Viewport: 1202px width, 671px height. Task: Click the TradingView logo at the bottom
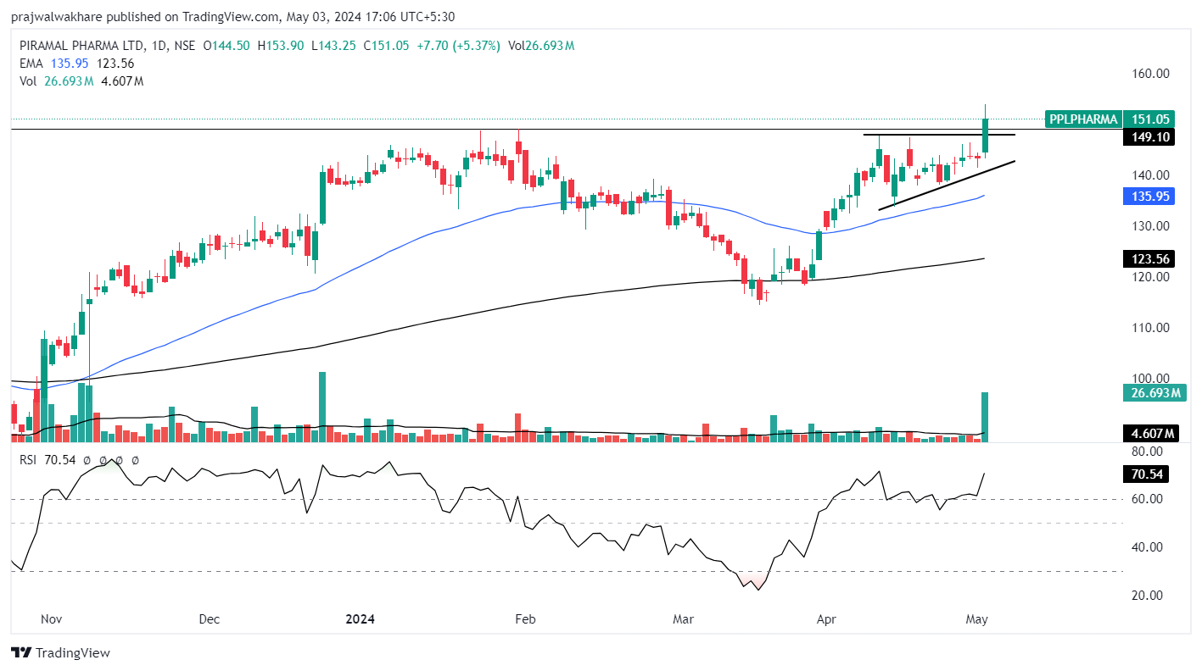(x=60, y=652)
